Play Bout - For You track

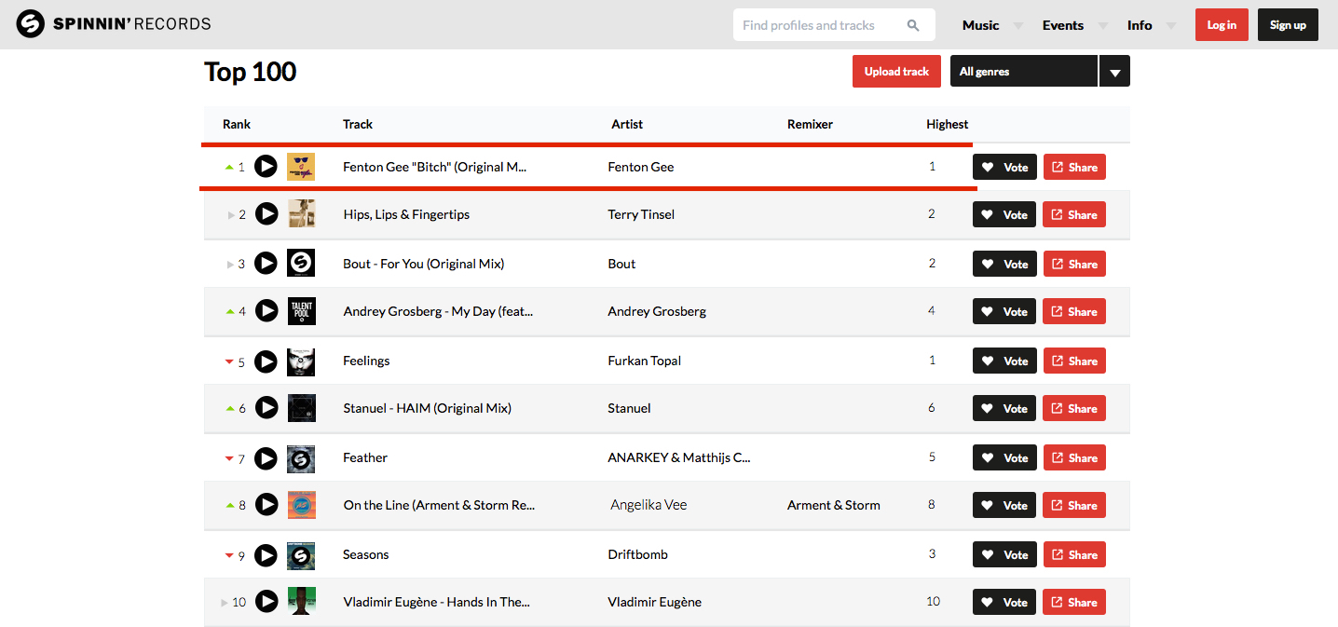266,264
